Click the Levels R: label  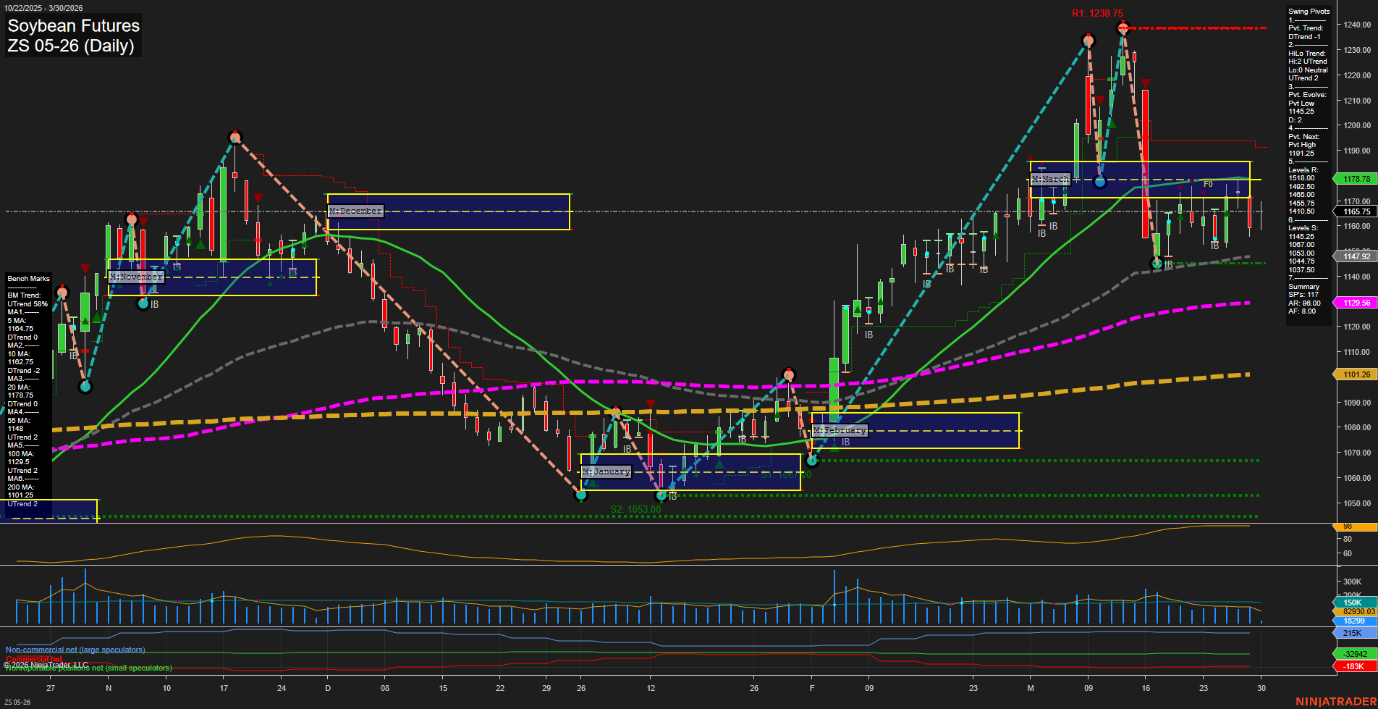coord(1303,170)
